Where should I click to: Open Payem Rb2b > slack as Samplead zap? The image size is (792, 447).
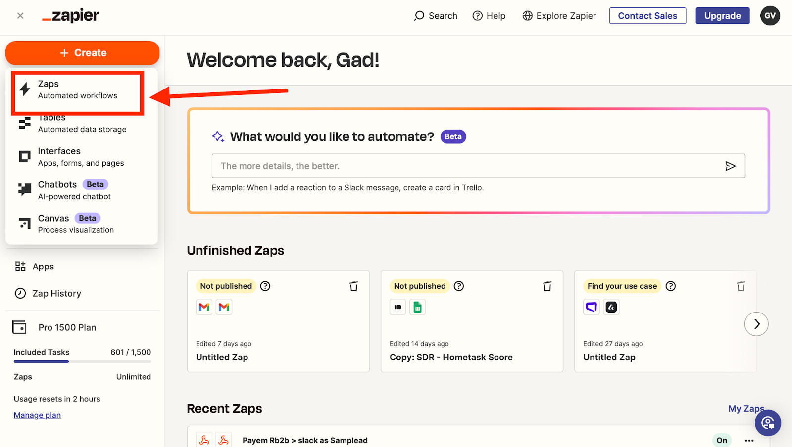pyautogui.click(x=305, y=440)
